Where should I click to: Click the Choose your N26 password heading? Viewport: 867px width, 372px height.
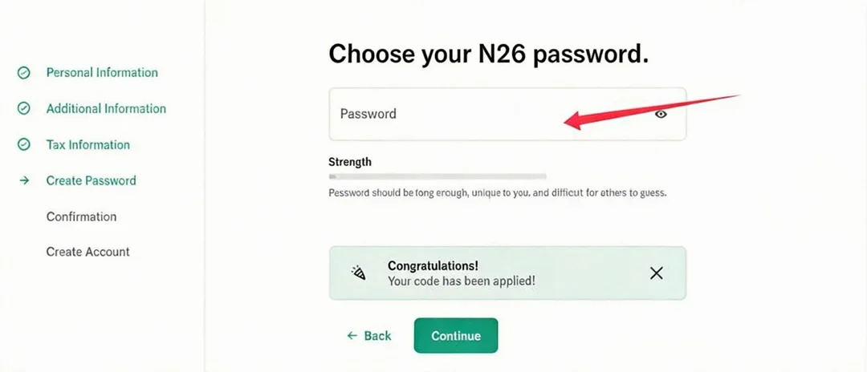(x=488, y=55)
